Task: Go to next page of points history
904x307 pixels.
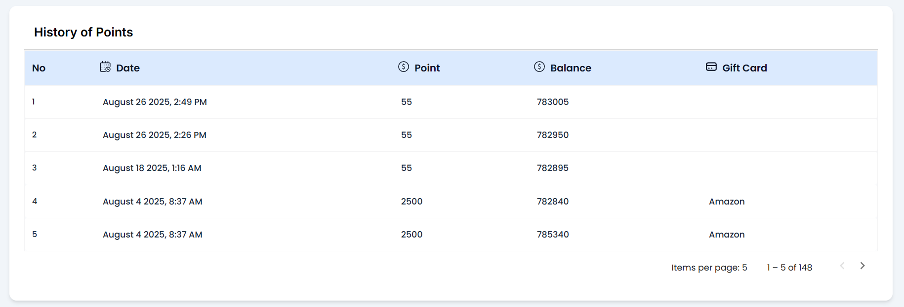Action: tap(863, 266)
